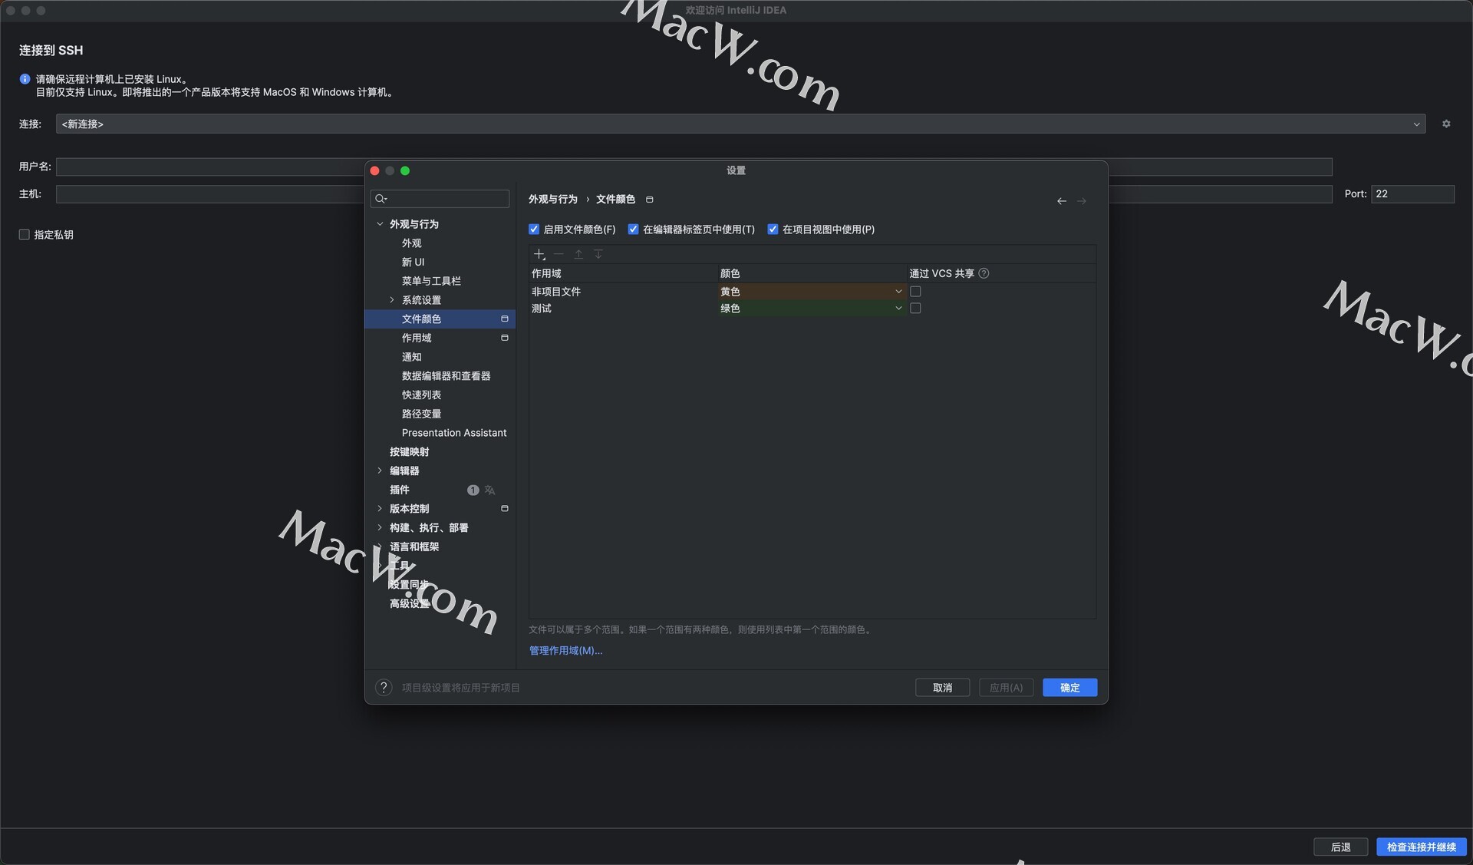1473x865 pixels.
Task: Expand the 编辑器 tree node
Action: tap(380, 470)
